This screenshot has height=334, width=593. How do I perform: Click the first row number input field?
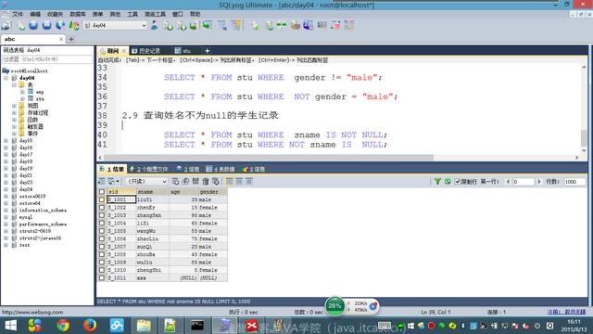point(524,182)
